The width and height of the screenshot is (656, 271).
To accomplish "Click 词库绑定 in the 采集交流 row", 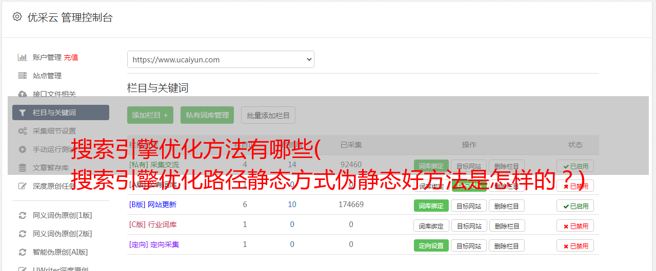I will click(x=431, y=166).
